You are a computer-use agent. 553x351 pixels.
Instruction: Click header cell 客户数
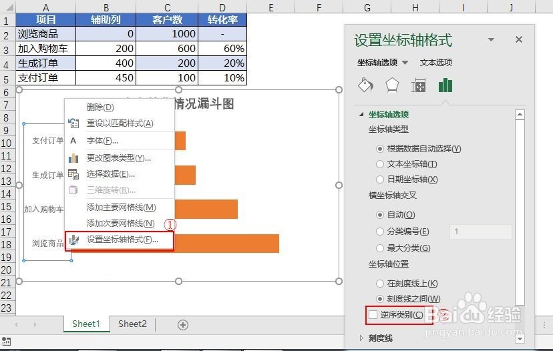point(167,20)
